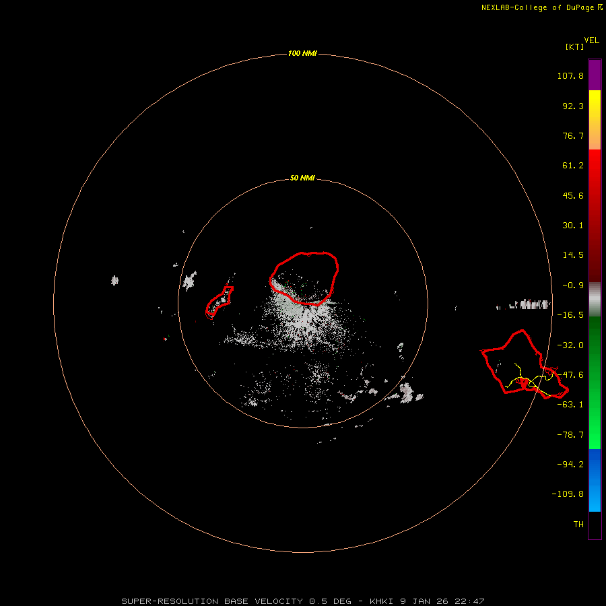
Task: Click the -32.0 velocity scale value
Action: coord(570,345)
